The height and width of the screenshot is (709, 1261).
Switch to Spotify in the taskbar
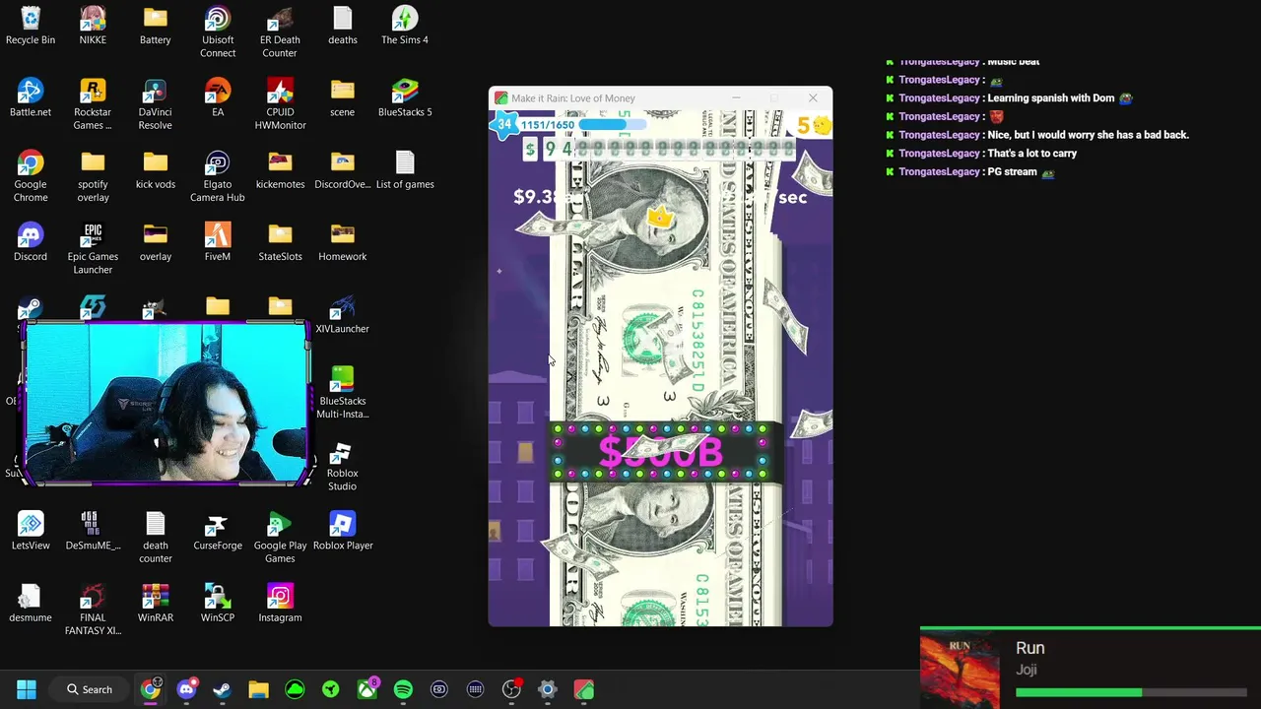[x=403, y=689]
